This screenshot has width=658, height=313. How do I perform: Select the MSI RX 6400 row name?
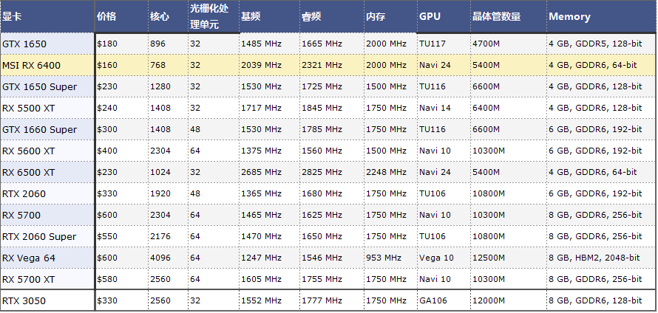pos(47,66)
